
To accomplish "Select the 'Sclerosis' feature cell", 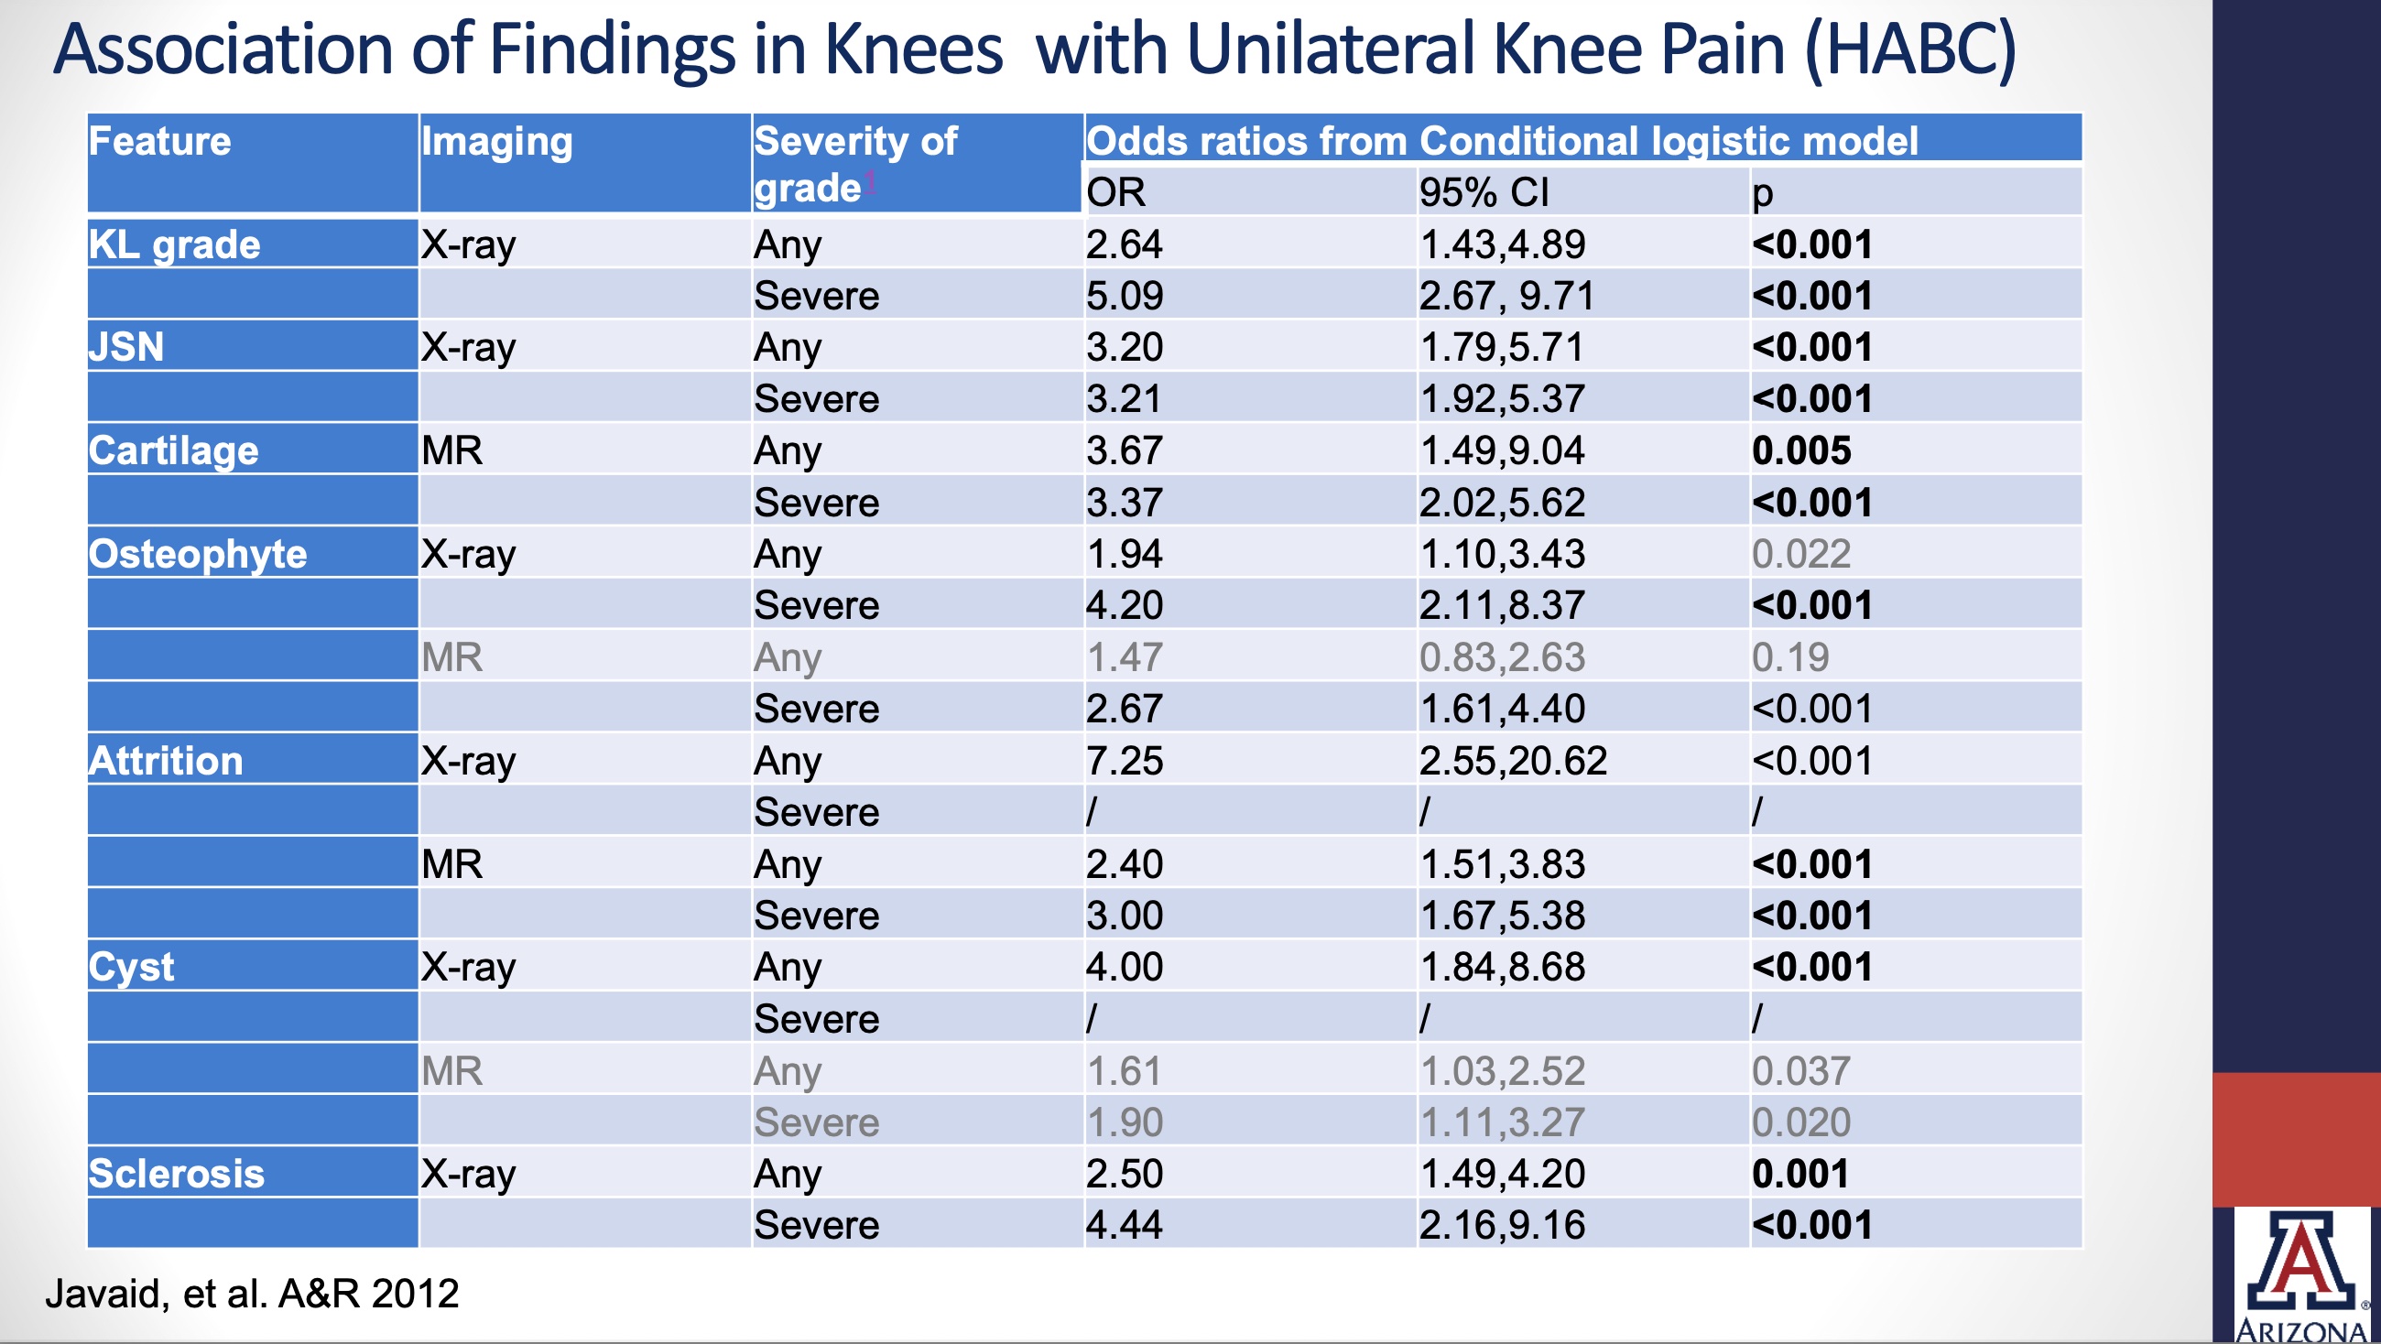I will (177, 1174).
